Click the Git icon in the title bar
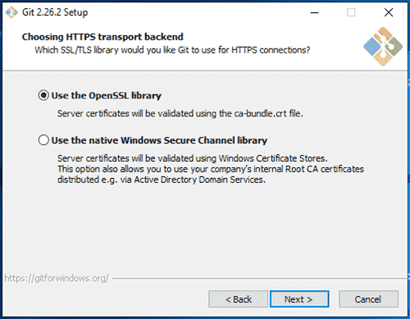 11,12
